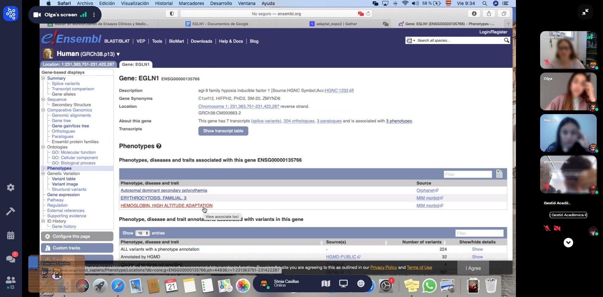Click I Agree cookie button

pos(473,268)
